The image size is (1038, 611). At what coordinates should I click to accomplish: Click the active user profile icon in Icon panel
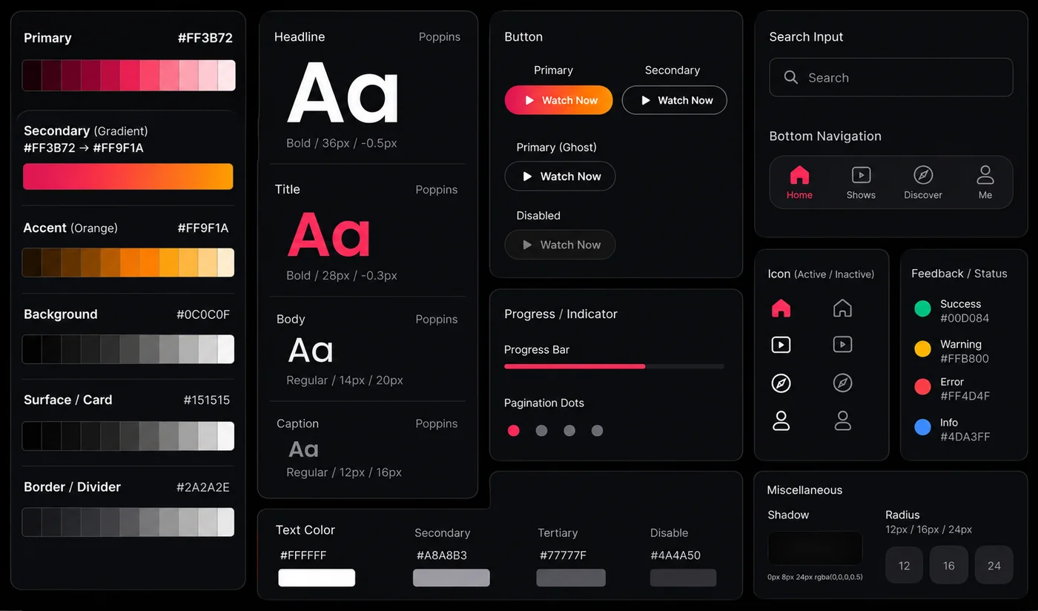pyautogui.click(x=781, y=420)
